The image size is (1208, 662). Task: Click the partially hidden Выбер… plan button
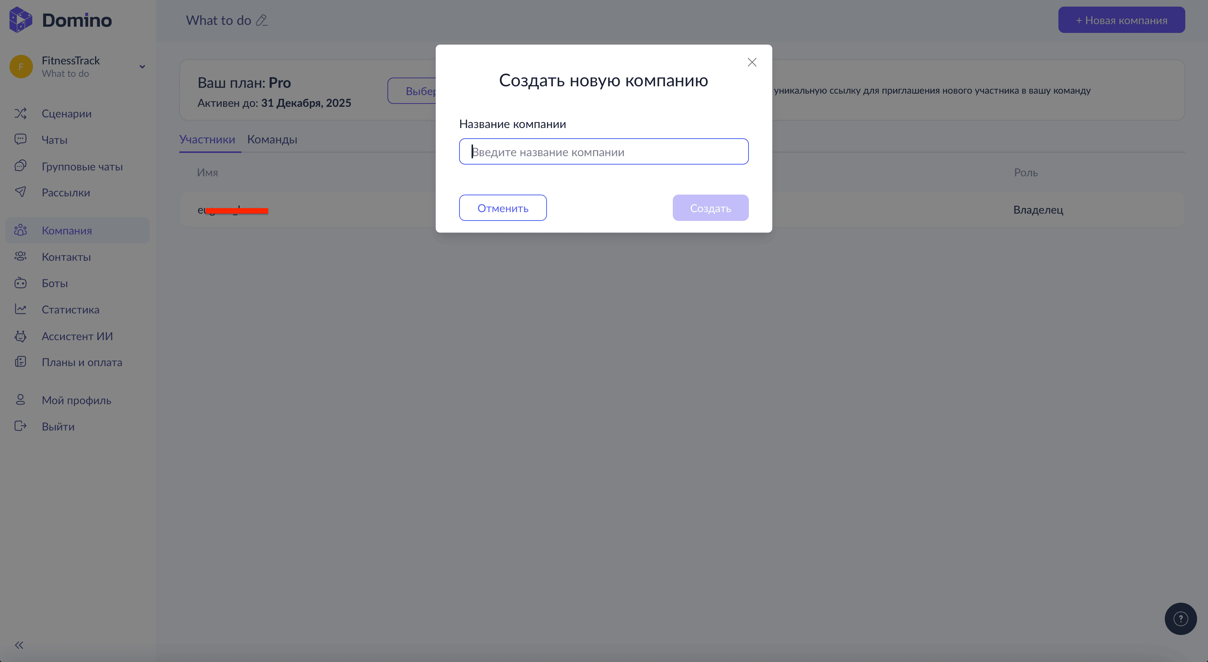point(412,91)
